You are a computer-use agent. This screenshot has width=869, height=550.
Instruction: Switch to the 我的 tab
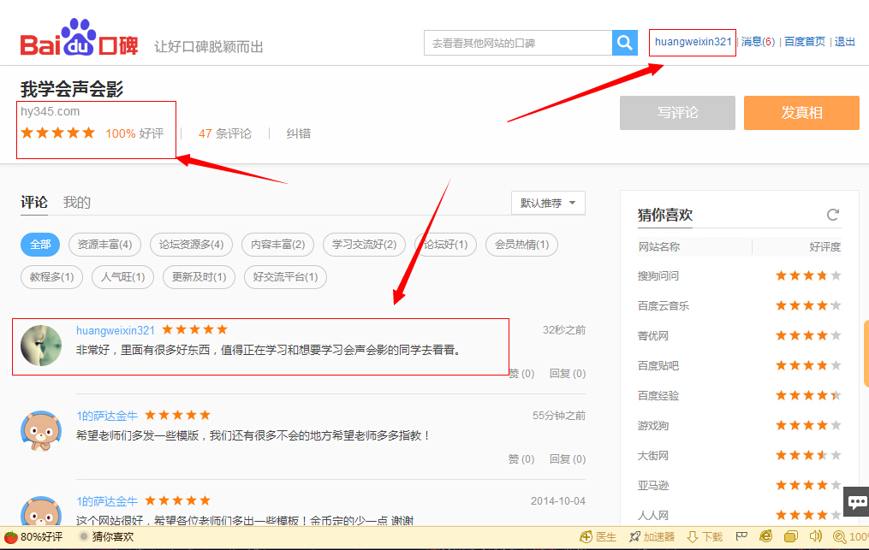[x=77, y=203]
